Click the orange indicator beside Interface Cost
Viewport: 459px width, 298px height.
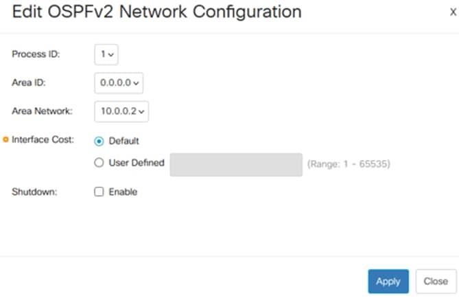tap(6, 140)
